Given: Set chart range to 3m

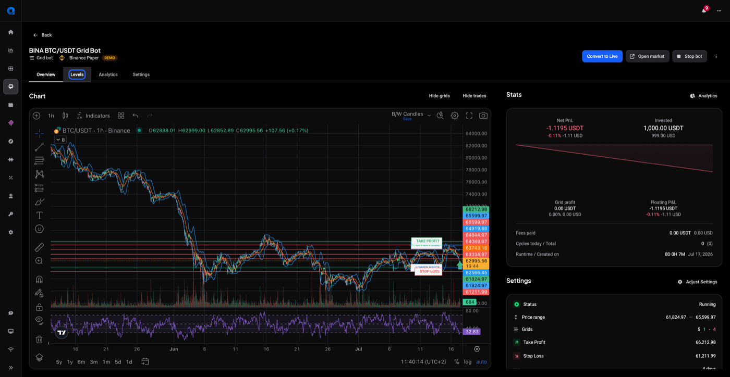Looking at the screenshot, I should pyautogui.click(x=94, y=362).
